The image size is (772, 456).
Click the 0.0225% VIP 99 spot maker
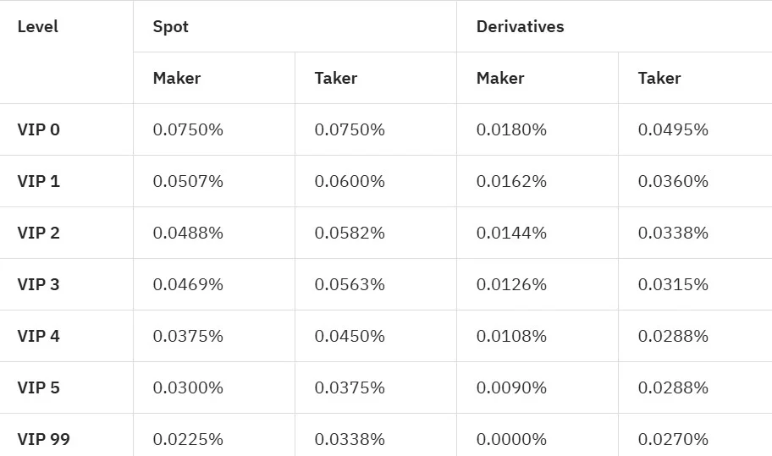(188, 439)
